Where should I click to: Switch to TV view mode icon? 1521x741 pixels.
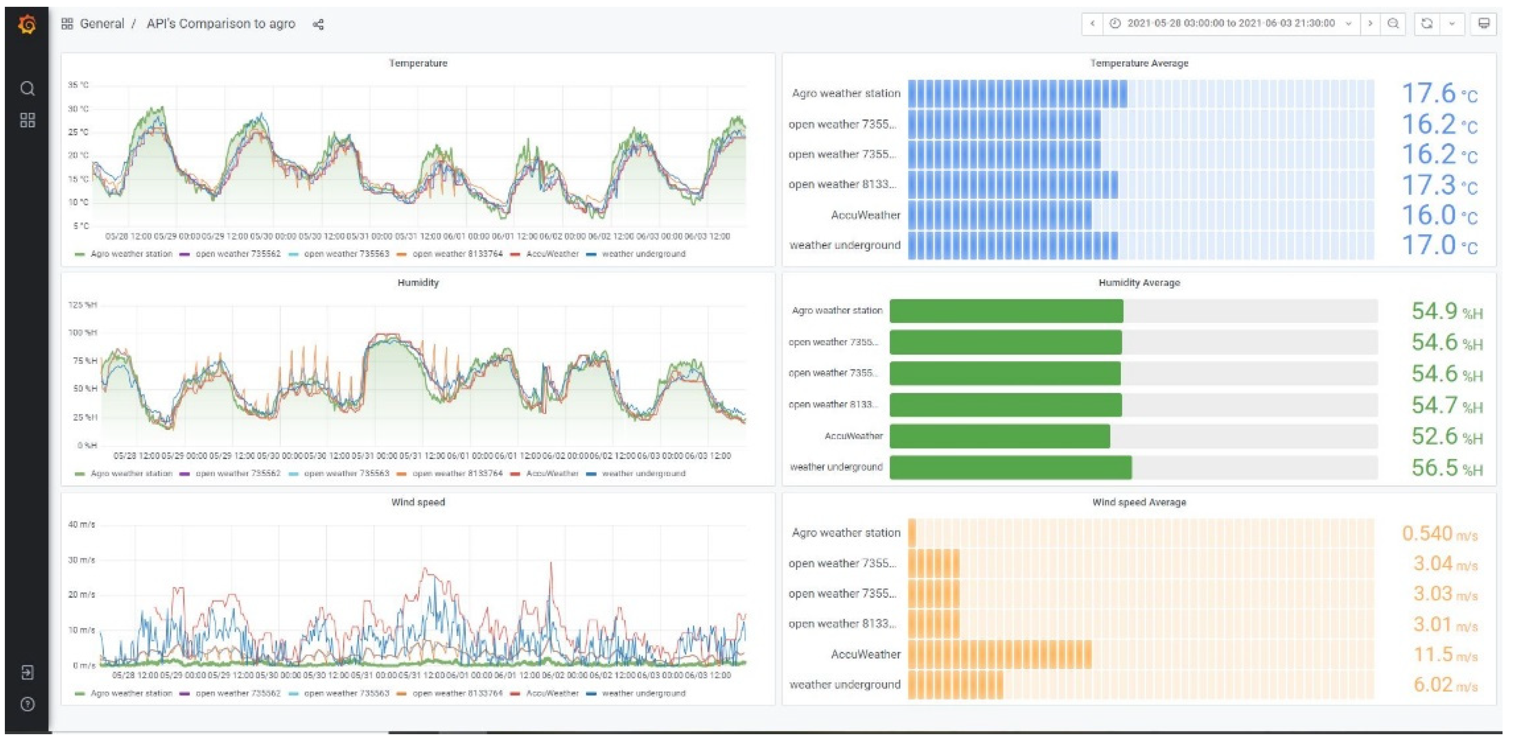pyautogui.click(x=1484, y=24)
